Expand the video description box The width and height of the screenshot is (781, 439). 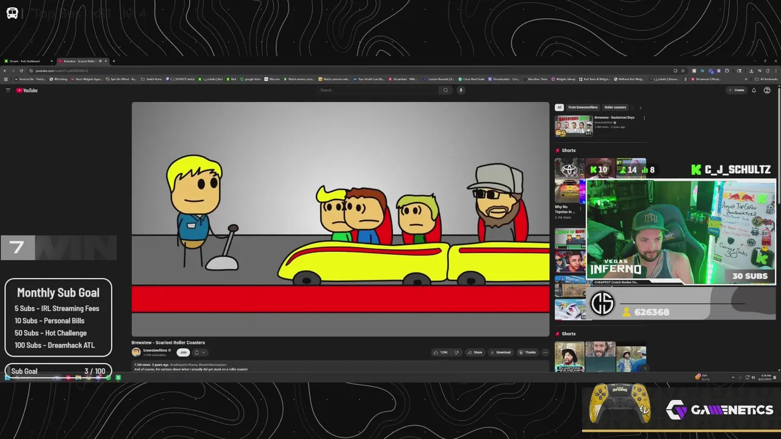click(x=340, y=366)
